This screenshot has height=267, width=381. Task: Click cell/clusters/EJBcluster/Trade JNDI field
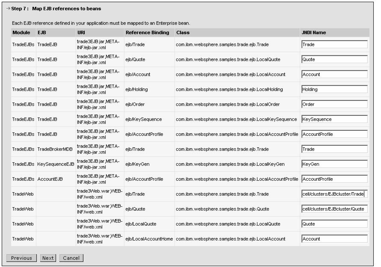pyautogui.click(x=334, y=194)
